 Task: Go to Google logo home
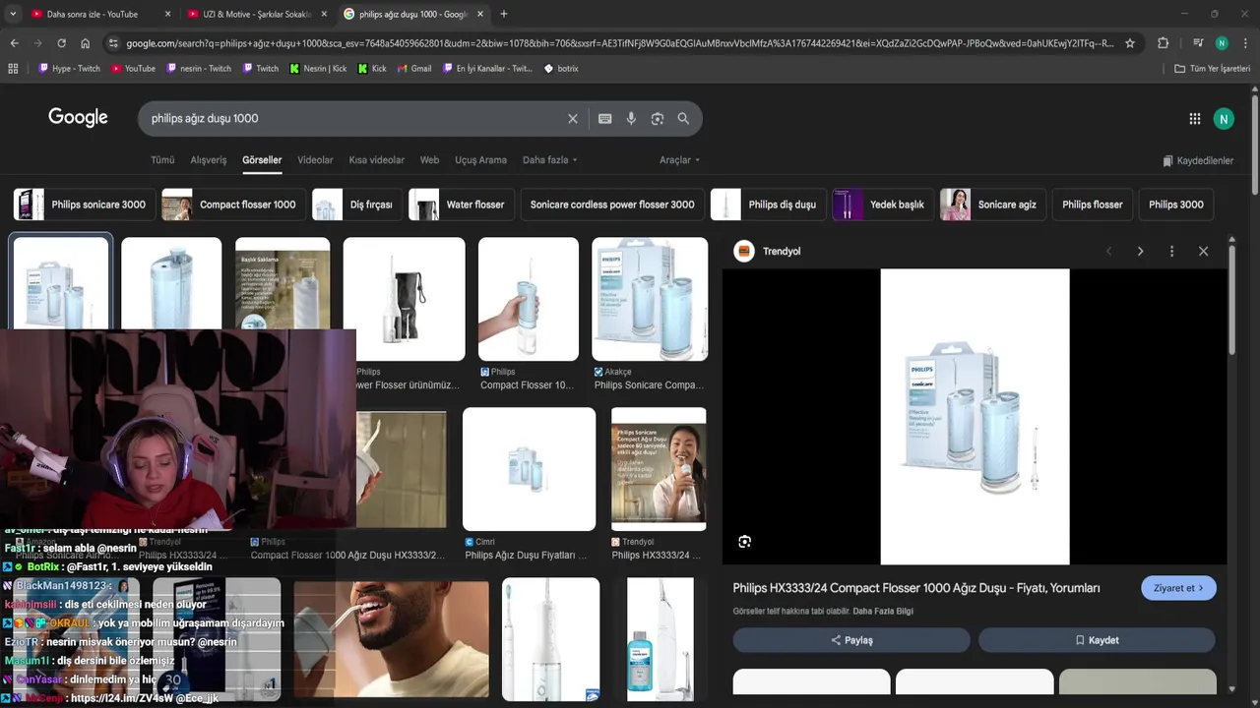(78, 118)
